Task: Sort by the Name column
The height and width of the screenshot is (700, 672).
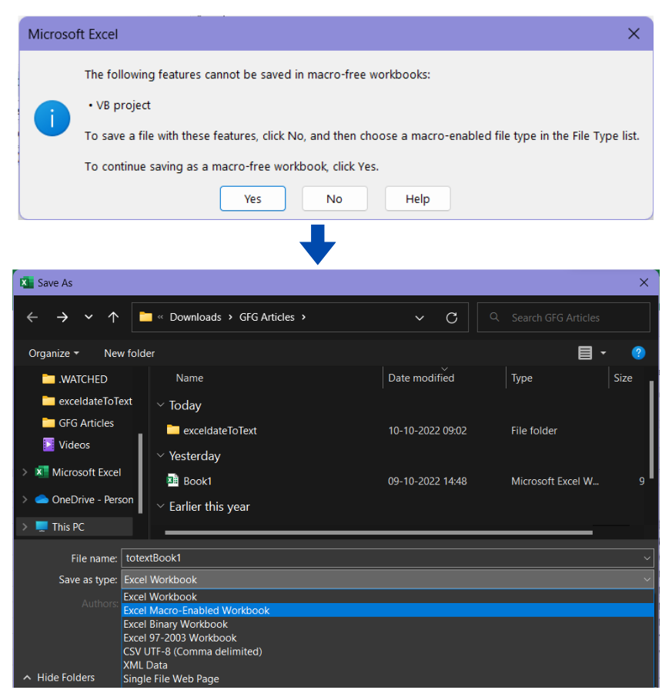Action: tap(189, 378)
